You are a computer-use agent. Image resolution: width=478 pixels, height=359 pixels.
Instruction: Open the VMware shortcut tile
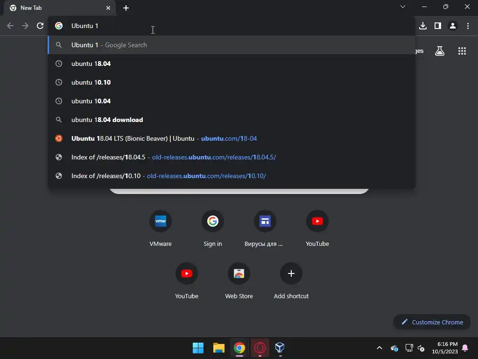161,228
